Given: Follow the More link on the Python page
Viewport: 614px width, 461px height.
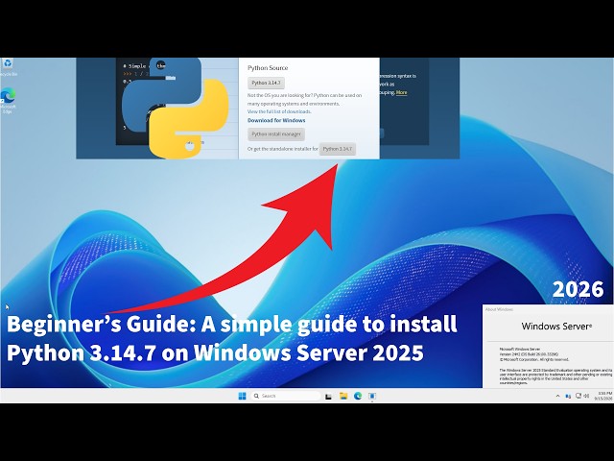Looking at the screenshot, I should point(401,92).
